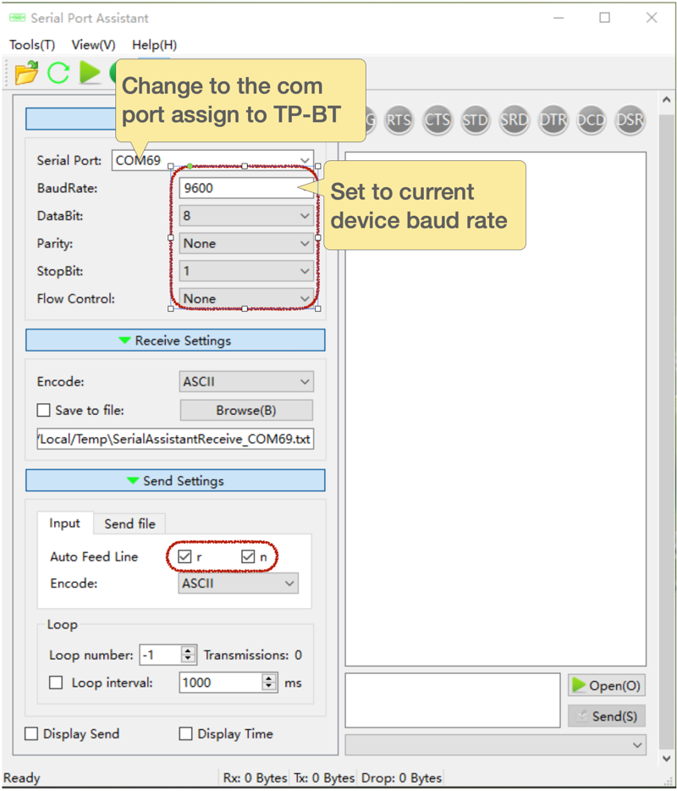Click the DCD signal indicator
Viewport: 677px width, 791px height.
click(591, 120)
